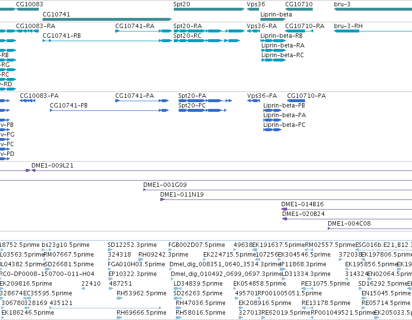Select EST FGB002D07.5prime
The image size is (412, 320).
pos(197,245)
